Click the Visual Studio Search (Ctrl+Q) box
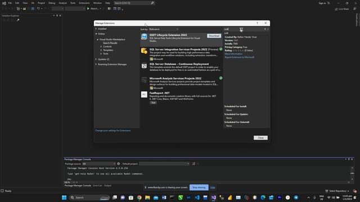Screen dimensions: 360x202 134,3
